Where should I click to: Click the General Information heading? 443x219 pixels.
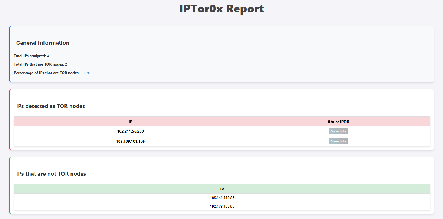(43, 43)
